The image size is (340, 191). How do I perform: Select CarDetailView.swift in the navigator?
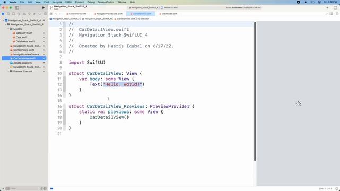click(x=24, y=58)
